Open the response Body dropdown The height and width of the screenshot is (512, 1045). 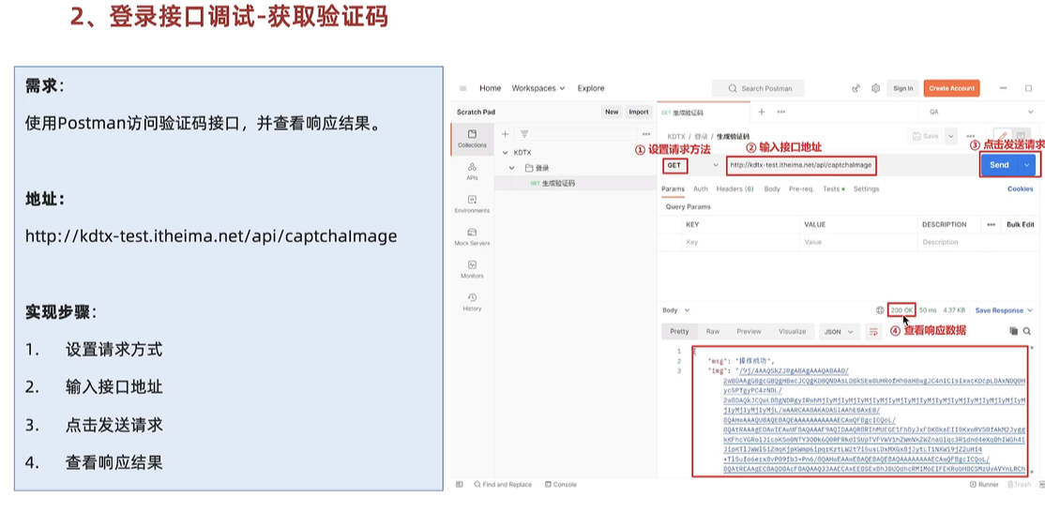pyautogui.click(x=675, y=310)
